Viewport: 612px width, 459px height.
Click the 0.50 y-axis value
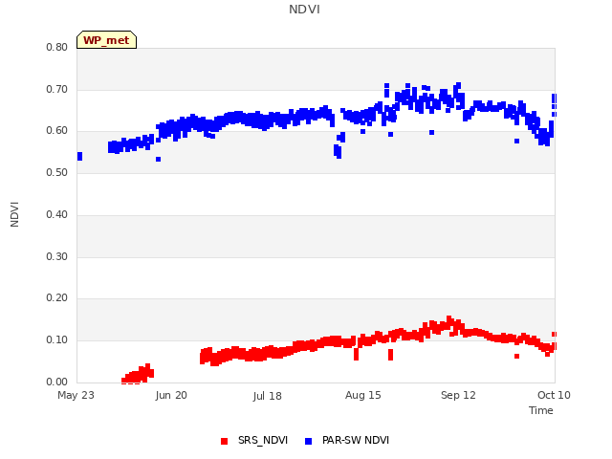tap(57, 172)
